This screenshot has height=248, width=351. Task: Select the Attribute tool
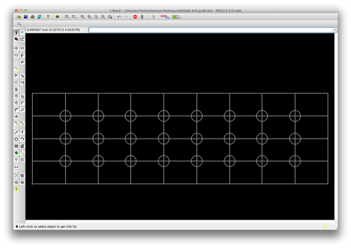22,159
